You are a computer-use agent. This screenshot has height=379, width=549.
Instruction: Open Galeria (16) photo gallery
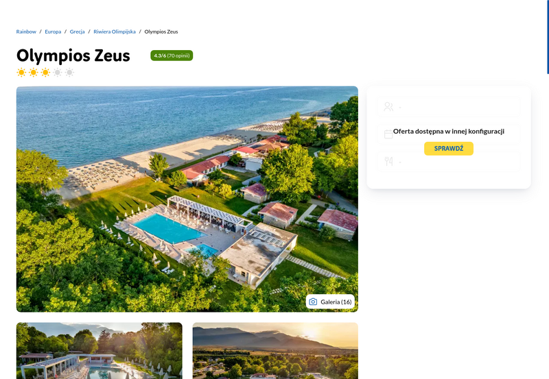tap(330, 302)
